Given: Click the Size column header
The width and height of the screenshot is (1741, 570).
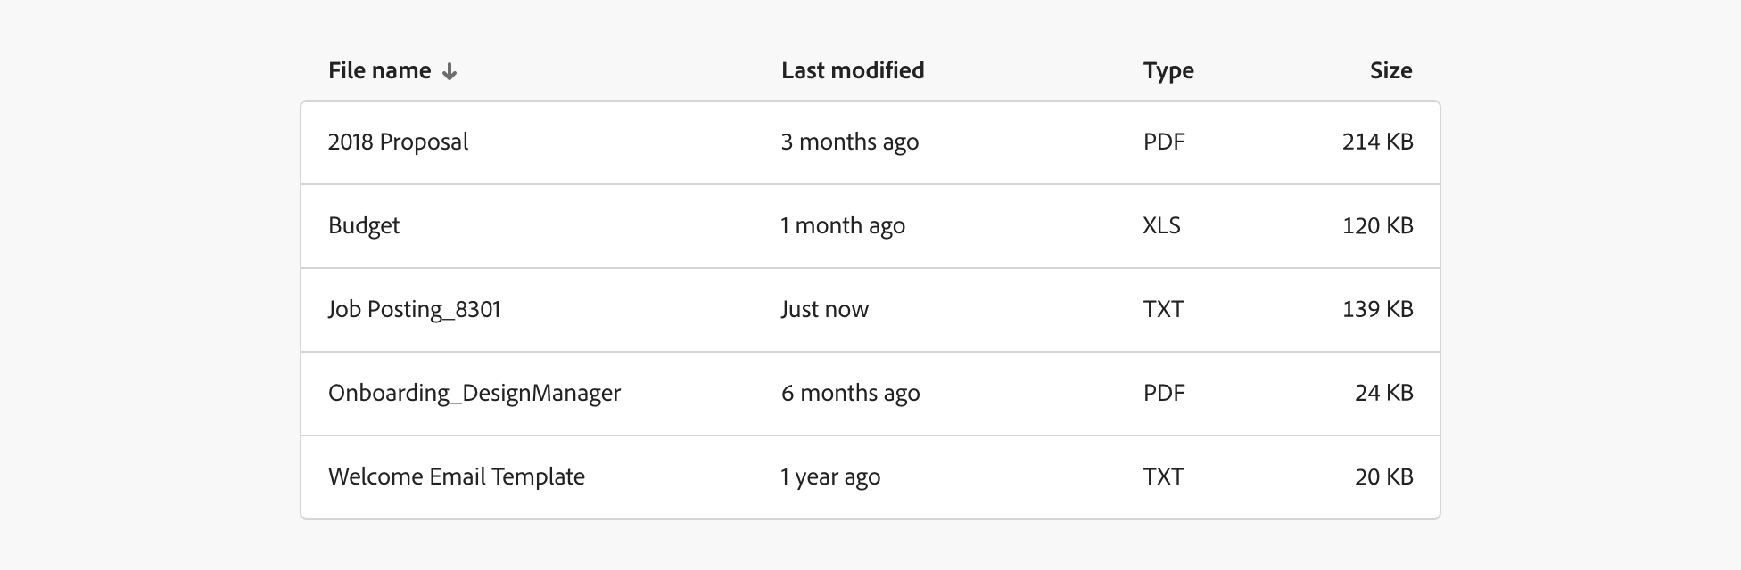Looking at the screenshot, I should (1390, 71).
